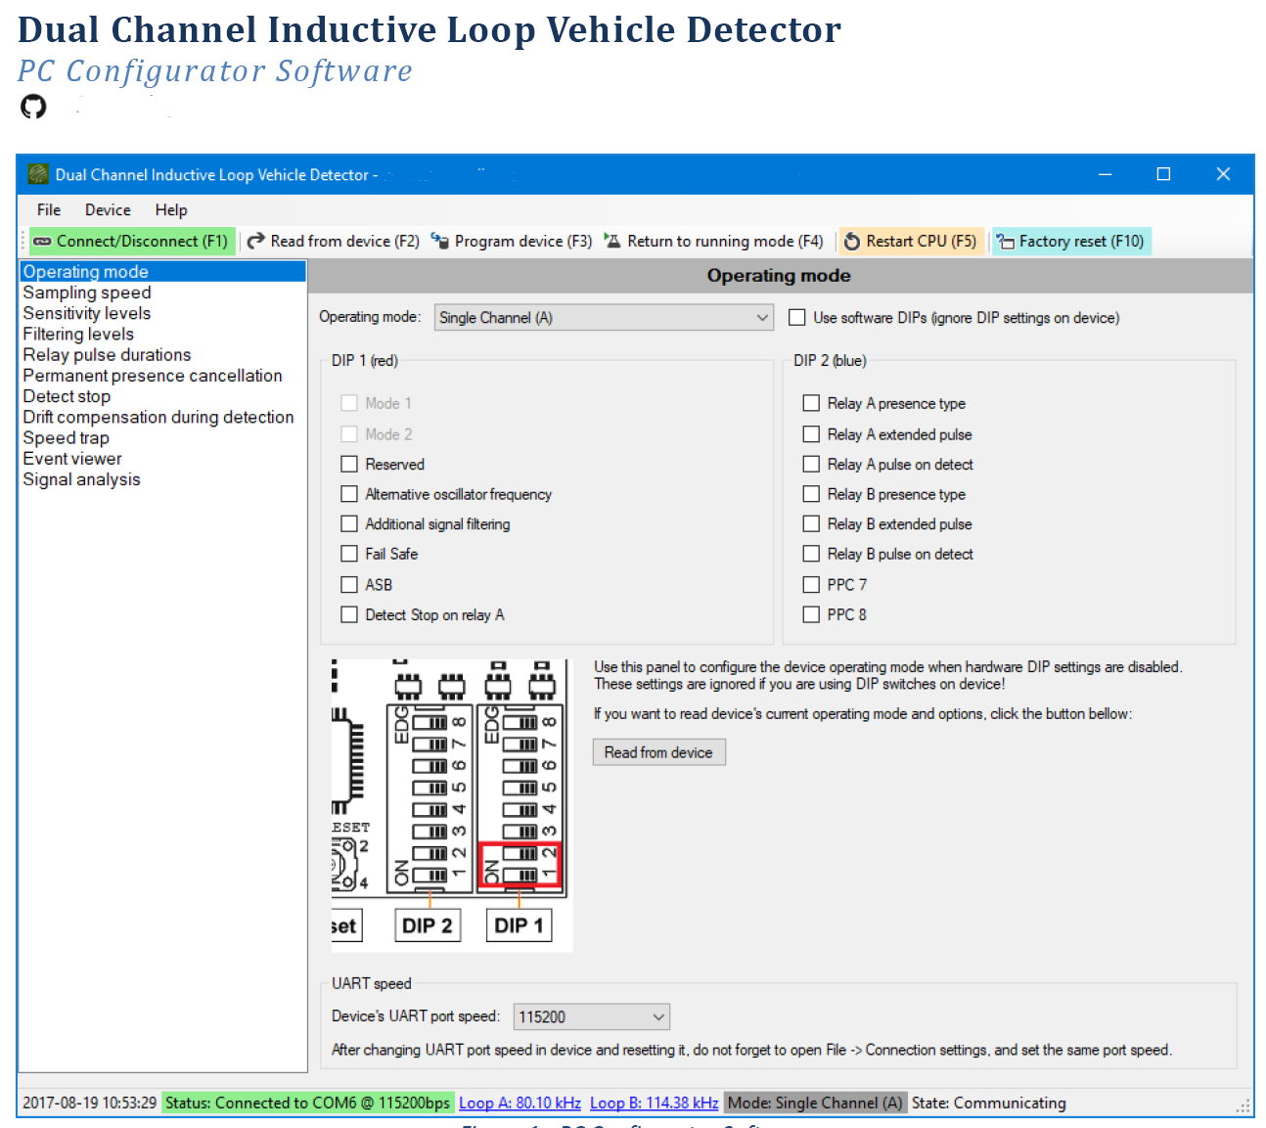
Task: Click the app icon in the title bar
Action: point(38,174)
